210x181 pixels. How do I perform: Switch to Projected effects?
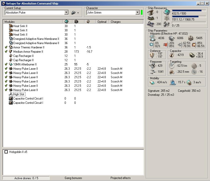point(121,178)
